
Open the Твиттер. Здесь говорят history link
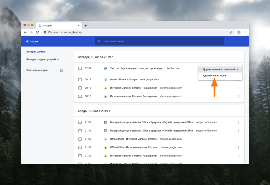pyautogui.click(x=137, y=68)
